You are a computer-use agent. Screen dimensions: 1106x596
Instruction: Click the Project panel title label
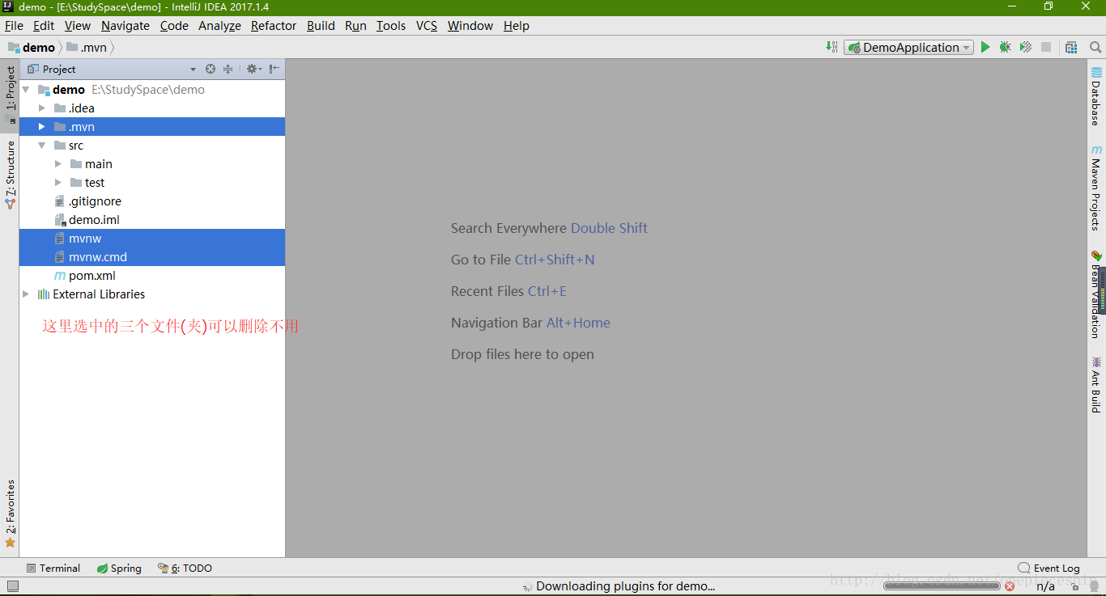pyautogui.click(x=59, y=70)
